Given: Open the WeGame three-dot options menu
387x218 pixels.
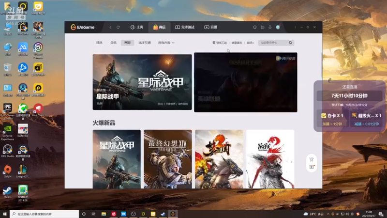Looking at the screenshot, I should pyautogui.click(x=295, y=27).
